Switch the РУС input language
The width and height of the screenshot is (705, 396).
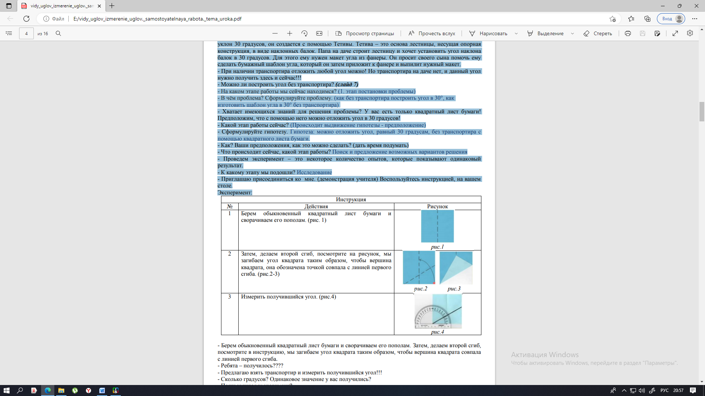click(x=665, y=390)
